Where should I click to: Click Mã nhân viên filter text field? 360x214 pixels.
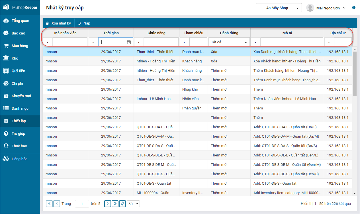click(x=70, y=42)
